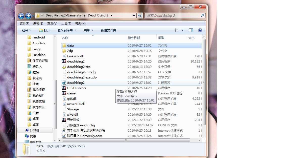Go back with the blue Back arrow

click(x=21, y=16)
